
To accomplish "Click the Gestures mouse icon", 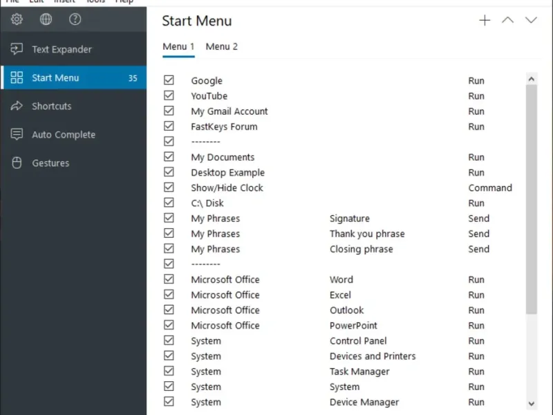I will pyautogui.click(x=17, y=163).
